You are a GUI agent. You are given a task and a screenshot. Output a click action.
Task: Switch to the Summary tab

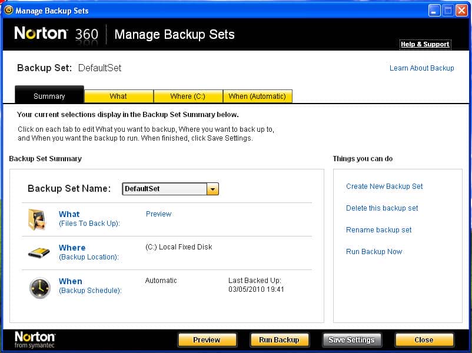(x=49, y=95)
